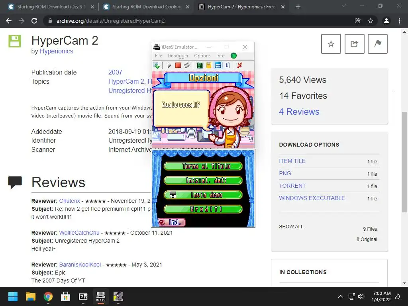Download ITEM TILE file
Image resolution: width=408 pixels, height=306 pixels.
(x=292, y=161)
